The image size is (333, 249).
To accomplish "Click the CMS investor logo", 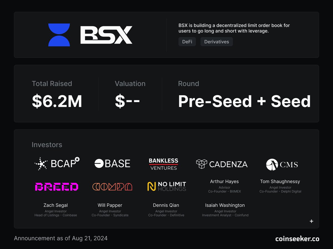I will [x=282, y=165].
